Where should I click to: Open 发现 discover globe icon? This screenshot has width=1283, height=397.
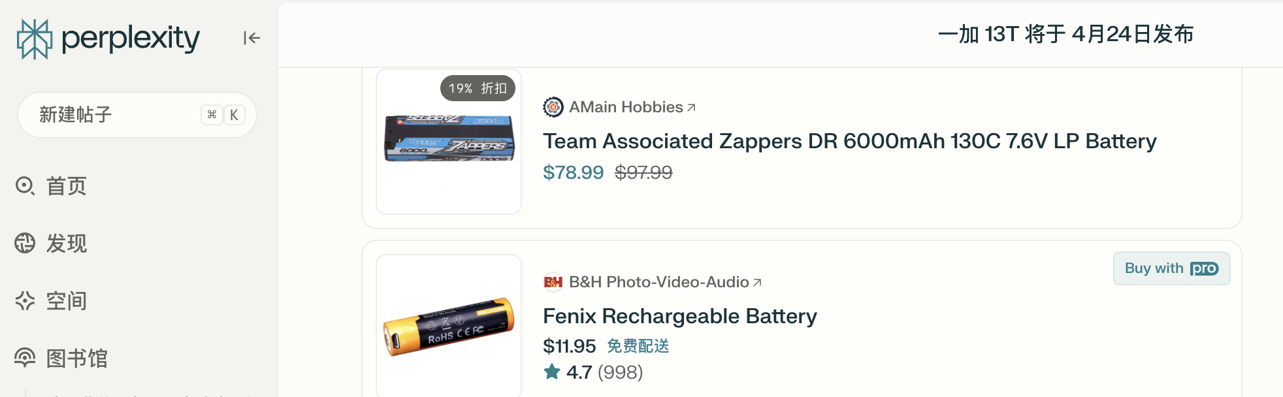tap(25, 243)
